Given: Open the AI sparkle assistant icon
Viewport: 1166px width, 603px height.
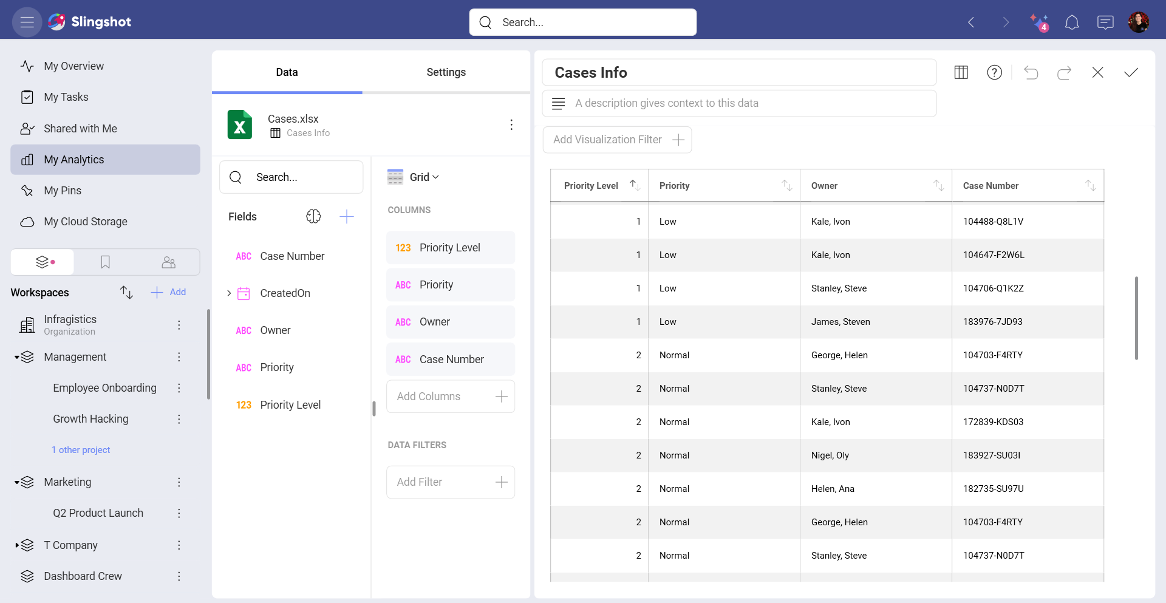Looking at the screenshot, I should point(1039,22).
